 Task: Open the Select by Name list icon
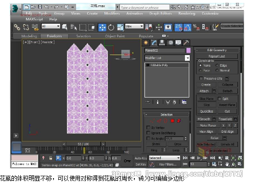[x=74, y=27]
